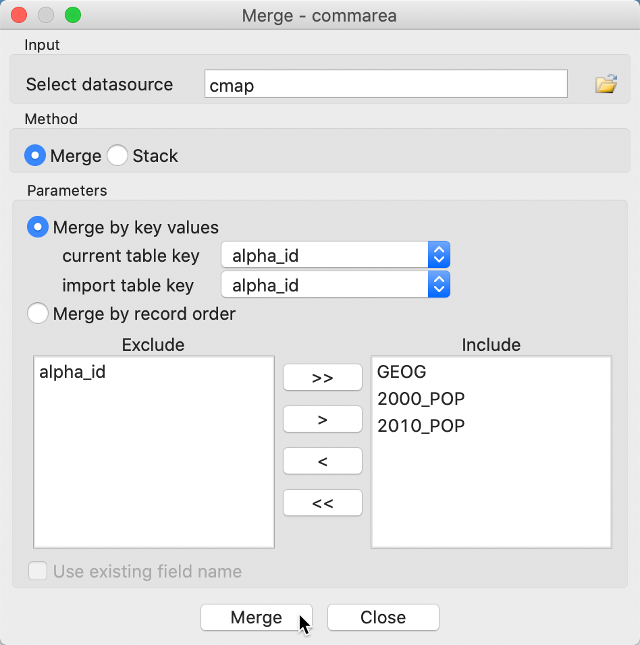Click the Merge button at bottom
Screen dimensions: 640x645
click(x=257, y=617)
